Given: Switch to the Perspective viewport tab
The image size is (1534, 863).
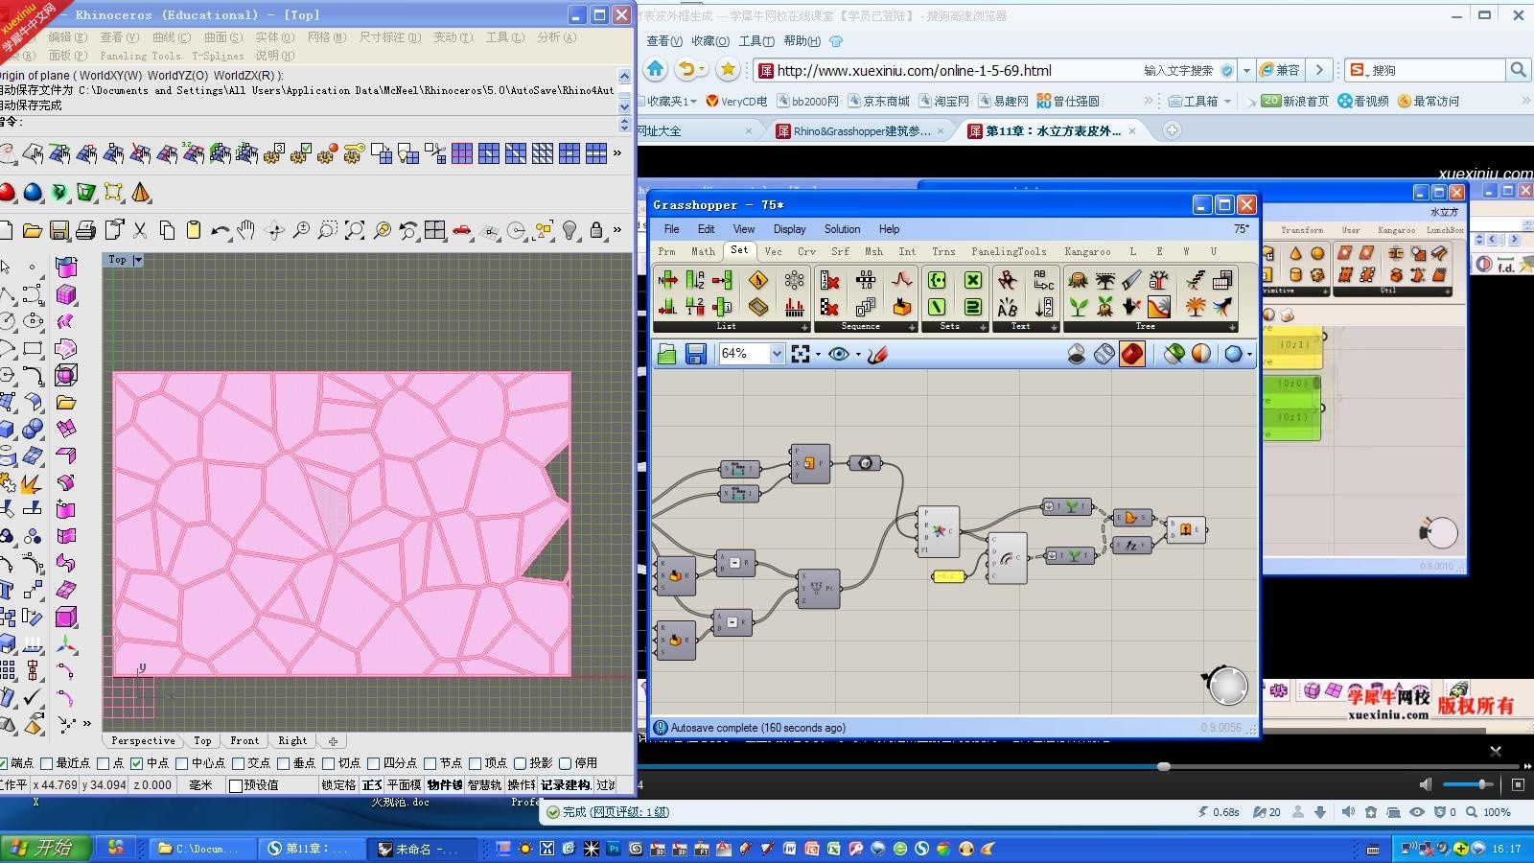Looking at the screenshot, I should [x=143, y=740].
